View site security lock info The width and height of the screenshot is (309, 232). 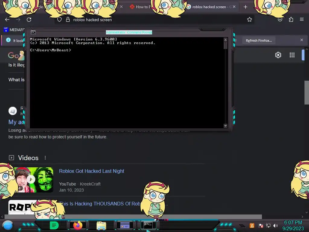click(68, 19)
